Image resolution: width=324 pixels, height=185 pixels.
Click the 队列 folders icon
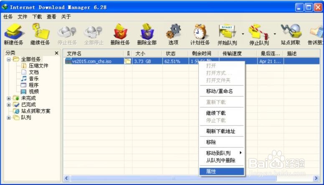pos(16,118)
